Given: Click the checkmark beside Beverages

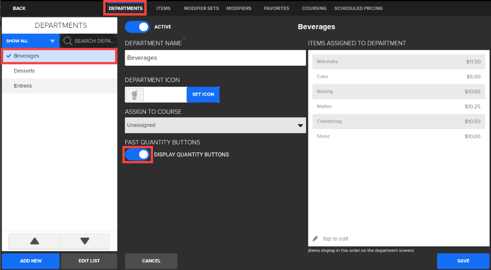Looking at the screenshot, I should tap(9, 56).
